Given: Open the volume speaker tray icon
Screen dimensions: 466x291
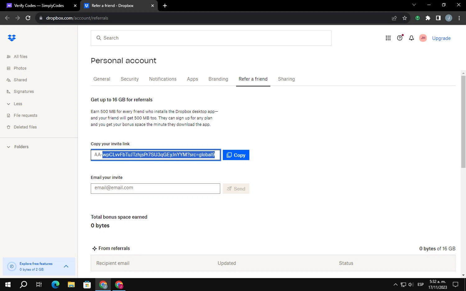Looking at the screenshot, I should click(x=411, y=284).
